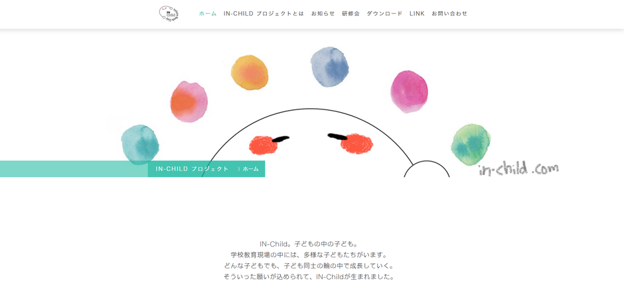The image size is (624, 303).
Task: Click the green watercolor dot
Action: click(x=471, y=145)
